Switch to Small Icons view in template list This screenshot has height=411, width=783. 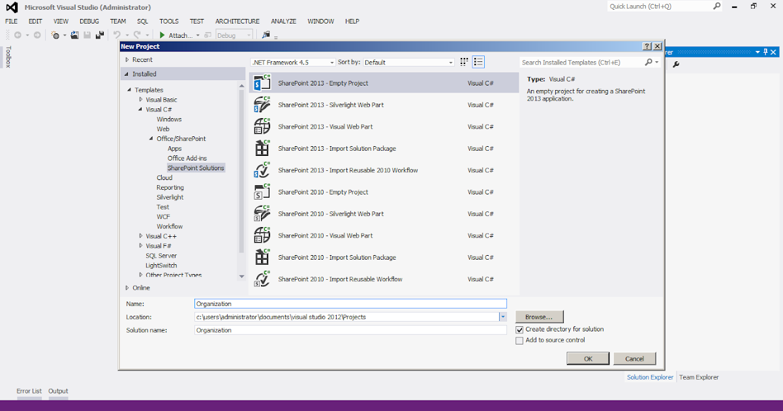[463, 61]
